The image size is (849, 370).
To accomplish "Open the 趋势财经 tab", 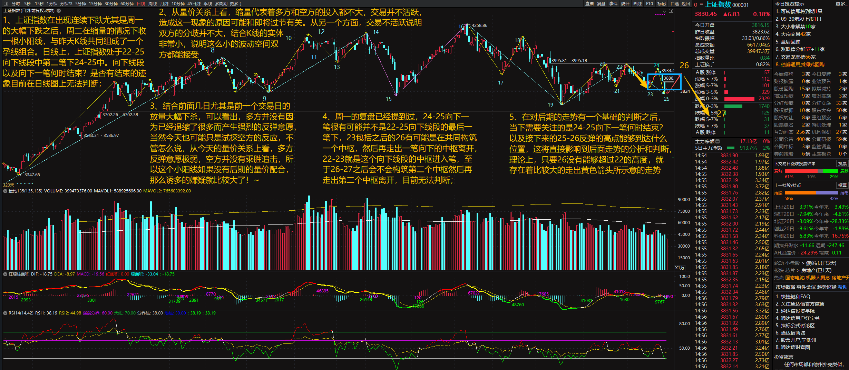I will click(827, 287).
